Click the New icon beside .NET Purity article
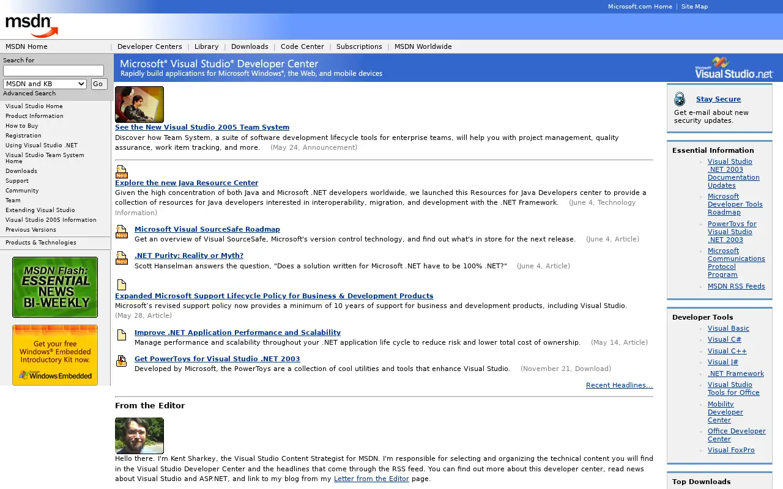The width and height of the screenshot is (783, 489). 122,258
